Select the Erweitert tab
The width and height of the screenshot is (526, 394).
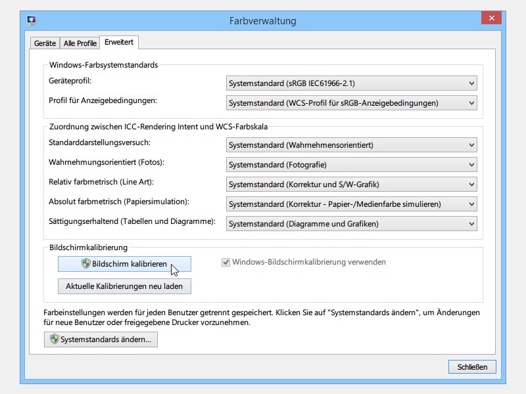point(119,42)
